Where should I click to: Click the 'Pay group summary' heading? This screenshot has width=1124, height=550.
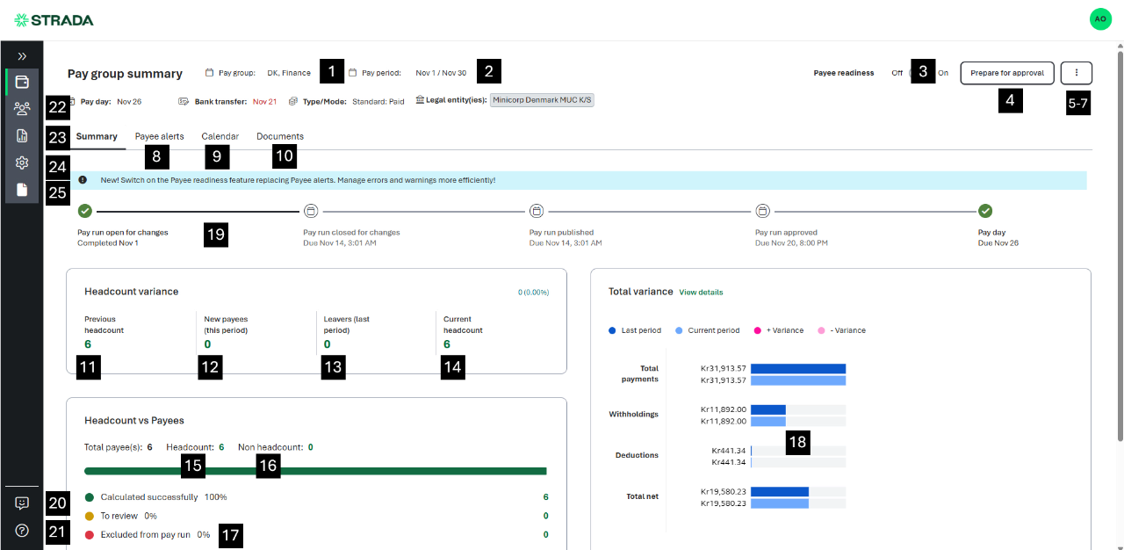pyautogui.click(x=125, y=74)
